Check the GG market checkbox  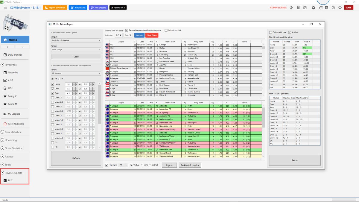(53, 142)
